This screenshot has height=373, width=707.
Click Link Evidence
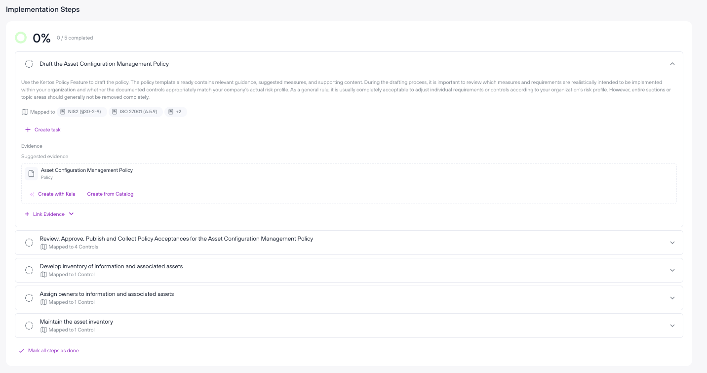tap(49, 214)
